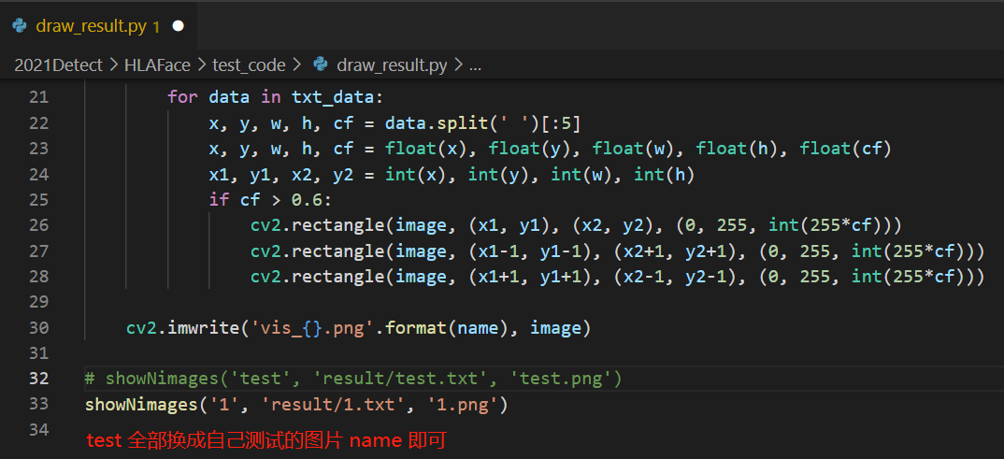Switch to the draw_result.py editor tab
The width and height of the screenshot is (1004, 459).
coord(91,26)
